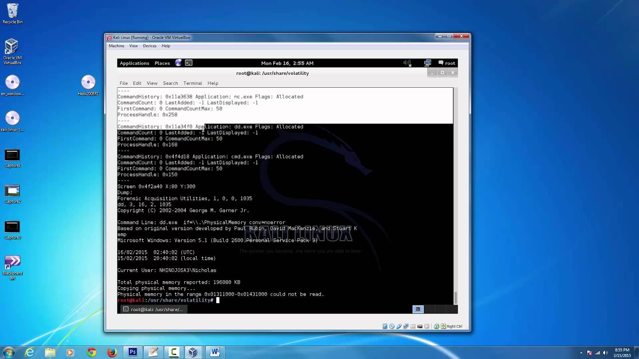Click 'Total physical memory reported: 196080 KB' line
The width and height of the screenshot is (639, 359).
click(x=179, y=282)
